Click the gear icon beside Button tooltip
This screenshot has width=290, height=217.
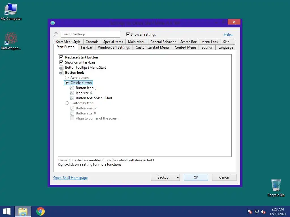pyautogui.click(x=61, y=68)
